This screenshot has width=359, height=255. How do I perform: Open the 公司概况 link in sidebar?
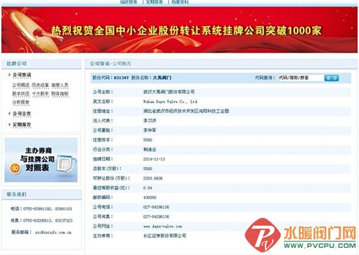pyautogui.click(x=21, y=85)
